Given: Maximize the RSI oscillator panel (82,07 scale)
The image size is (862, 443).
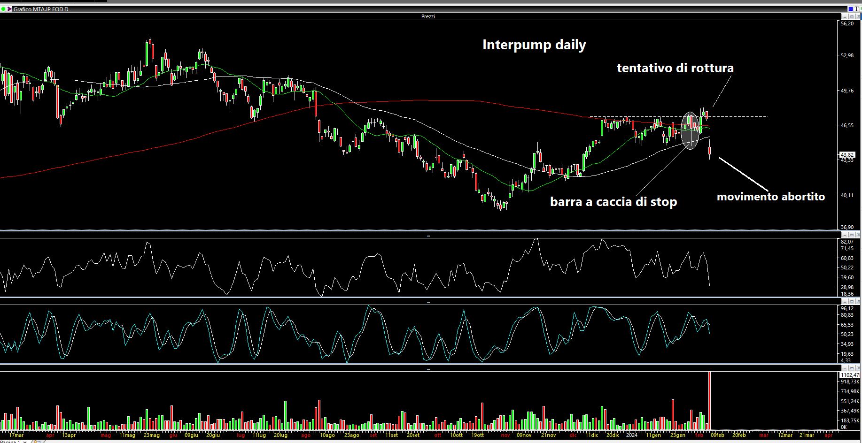Looking at the screenshot, I should pos(852,235).
